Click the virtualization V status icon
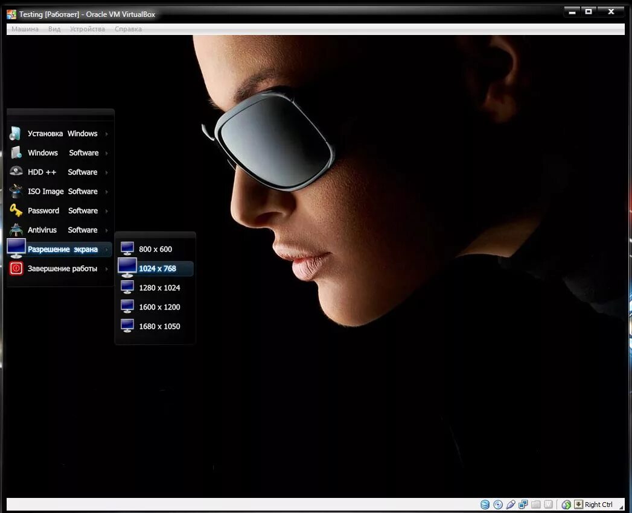This screenshot has width=632, height=513. (548, 505)
